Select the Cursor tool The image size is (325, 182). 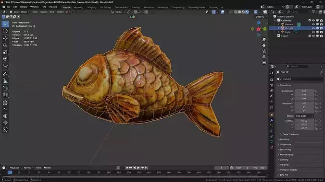pos(5,31)
